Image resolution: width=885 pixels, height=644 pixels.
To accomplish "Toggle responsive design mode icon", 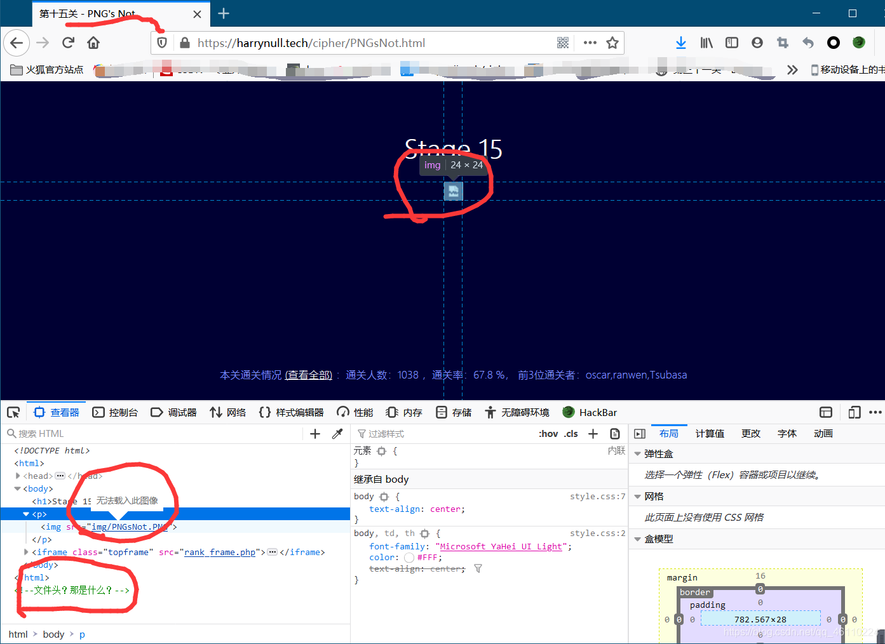I will 855,412.
